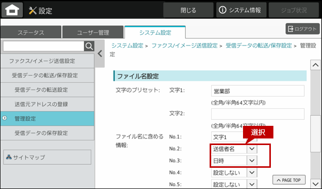Click the sidebar search input box
This screenshot has width=322, height=189.
44,46
